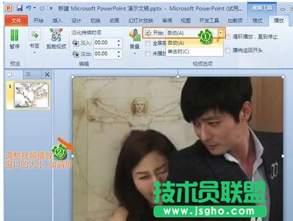Increase the Fade In (淡入) duration spinner
Viewport: 293px width, 221px height.
pyautogui.click(x=119, y=41)
